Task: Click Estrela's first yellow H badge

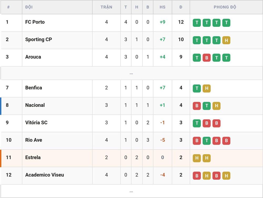Action: coord(197,158)
